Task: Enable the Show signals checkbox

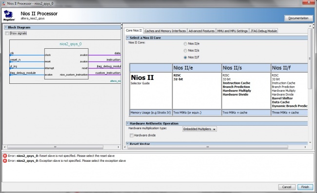Action: (7, 33)
